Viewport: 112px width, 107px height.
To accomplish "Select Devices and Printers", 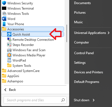I will pyautogui.click(x=89, y=72).
